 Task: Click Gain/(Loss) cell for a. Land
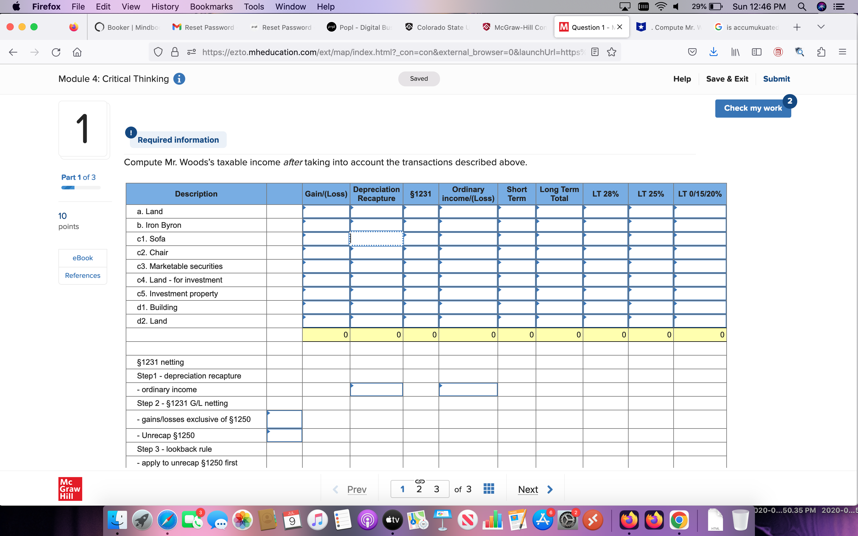326,212
